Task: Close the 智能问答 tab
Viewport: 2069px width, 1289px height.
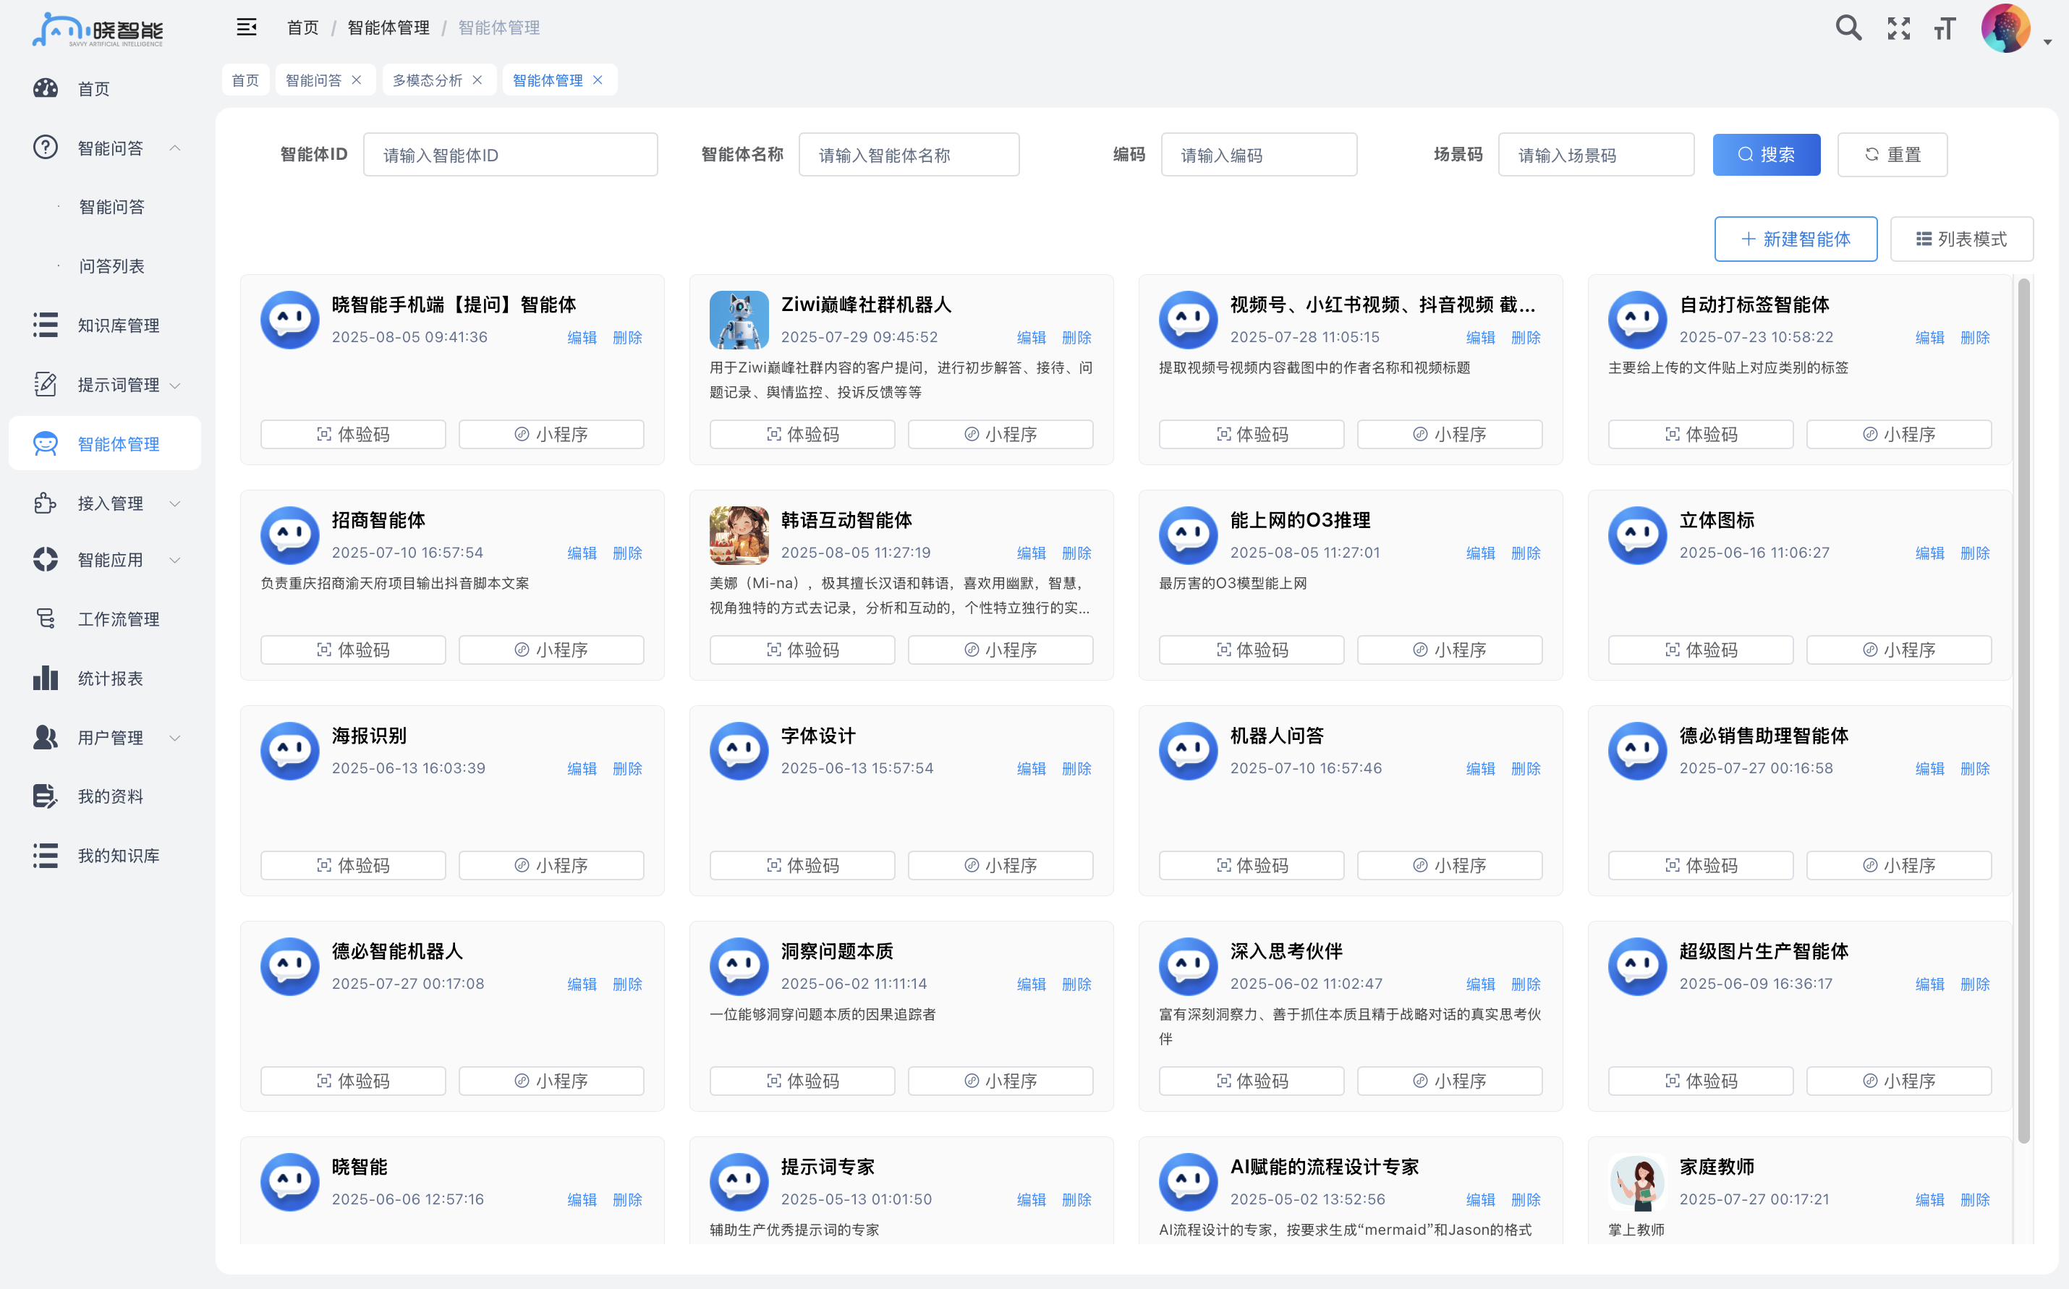Action: 357,80
